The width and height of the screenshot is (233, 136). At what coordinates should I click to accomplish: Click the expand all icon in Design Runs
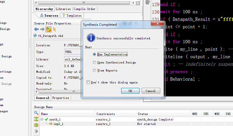click(36, 125)
